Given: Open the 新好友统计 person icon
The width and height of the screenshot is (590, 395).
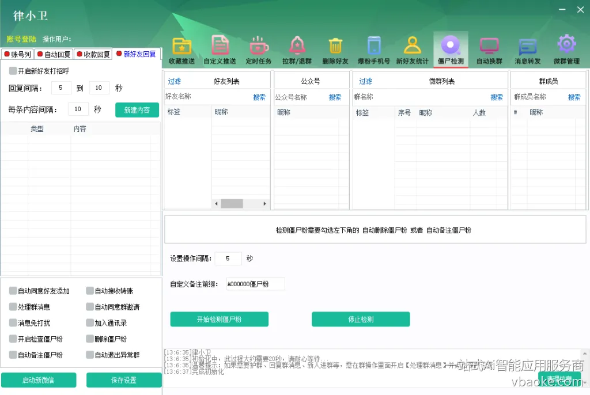Looking at the screenshot, I should click(x=413, y=45).
